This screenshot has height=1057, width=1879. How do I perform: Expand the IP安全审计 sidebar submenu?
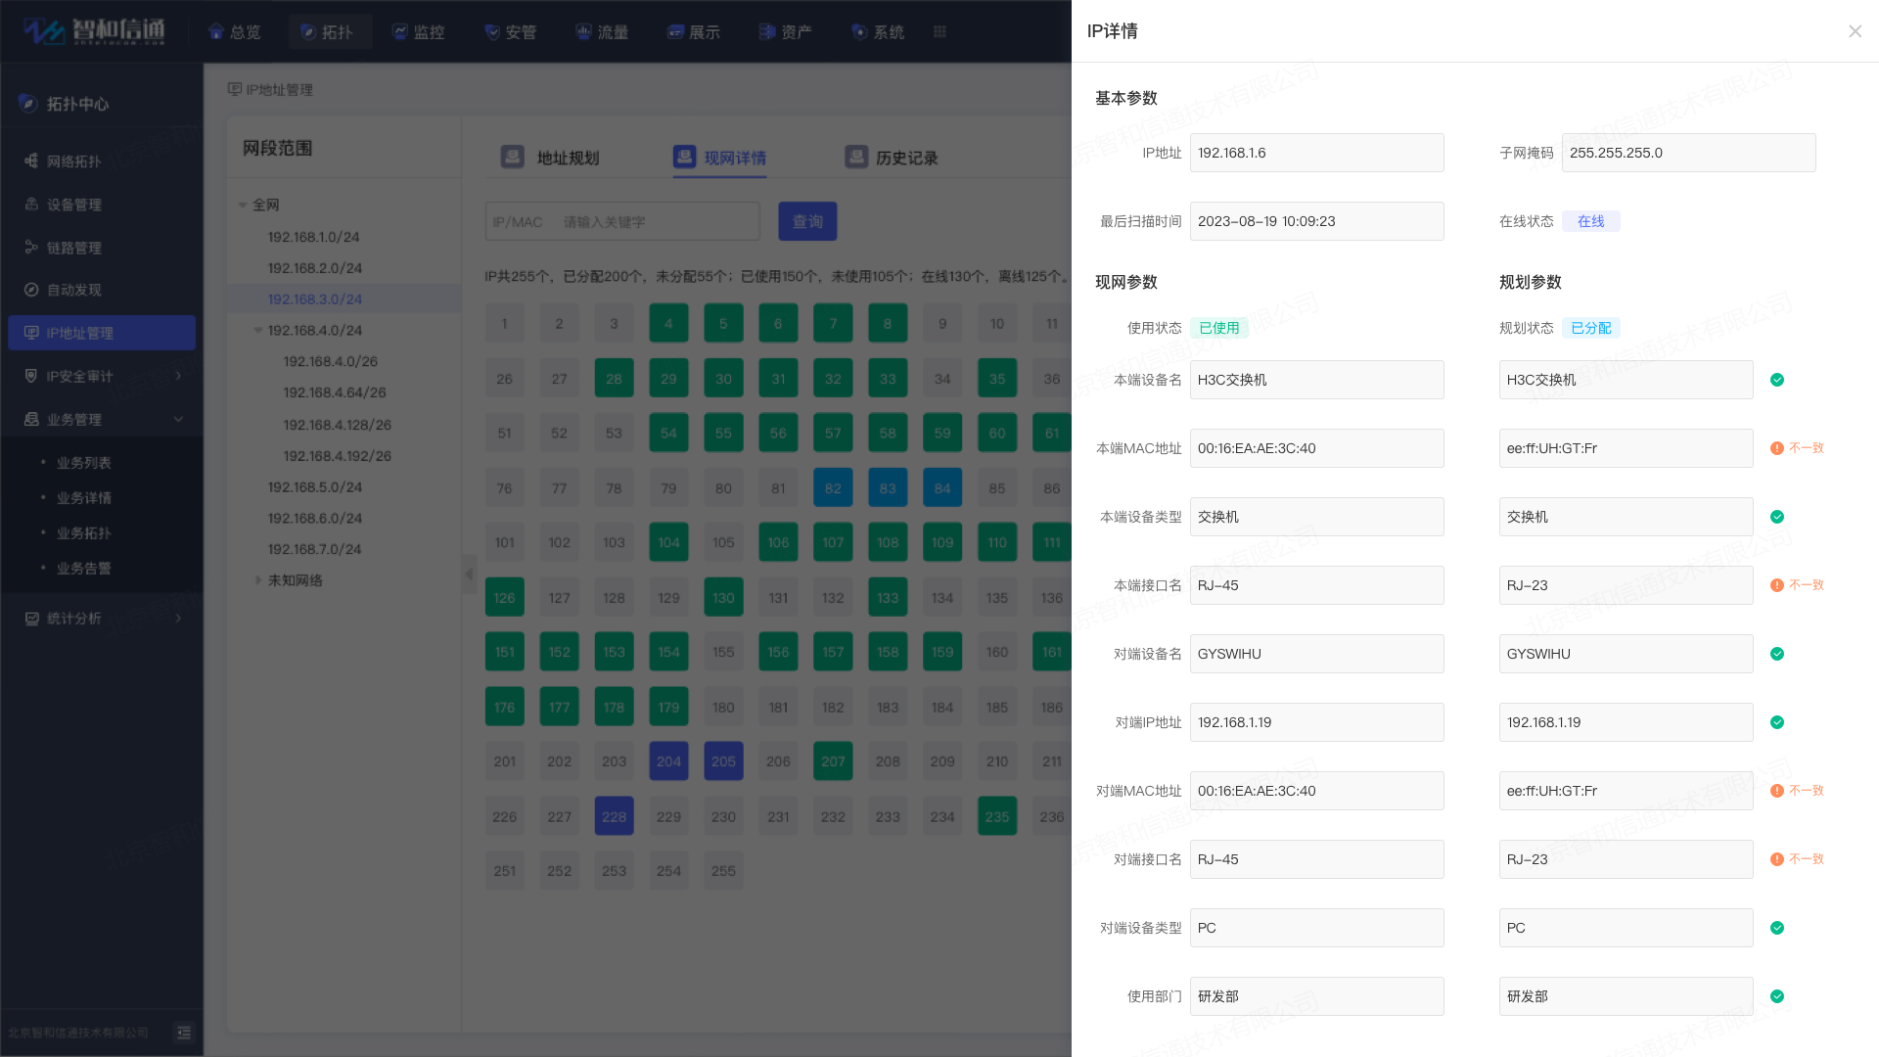178,376
